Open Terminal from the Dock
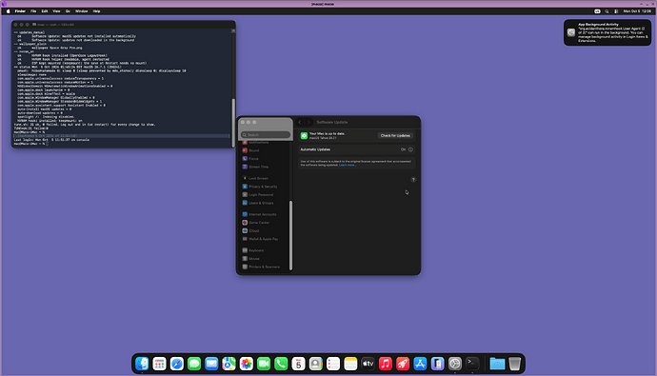 (472, 364)
